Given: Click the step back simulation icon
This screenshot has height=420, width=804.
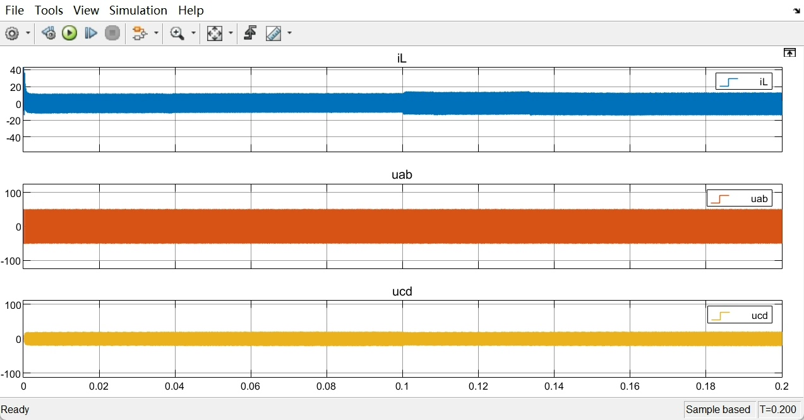Looking at the screenshot, I should tap(48, 33).
